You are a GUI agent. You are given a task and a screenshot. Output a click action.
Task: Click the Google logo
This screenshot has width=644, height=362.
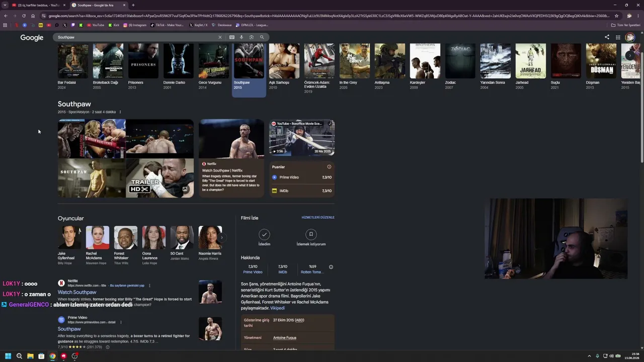point(32,38)
